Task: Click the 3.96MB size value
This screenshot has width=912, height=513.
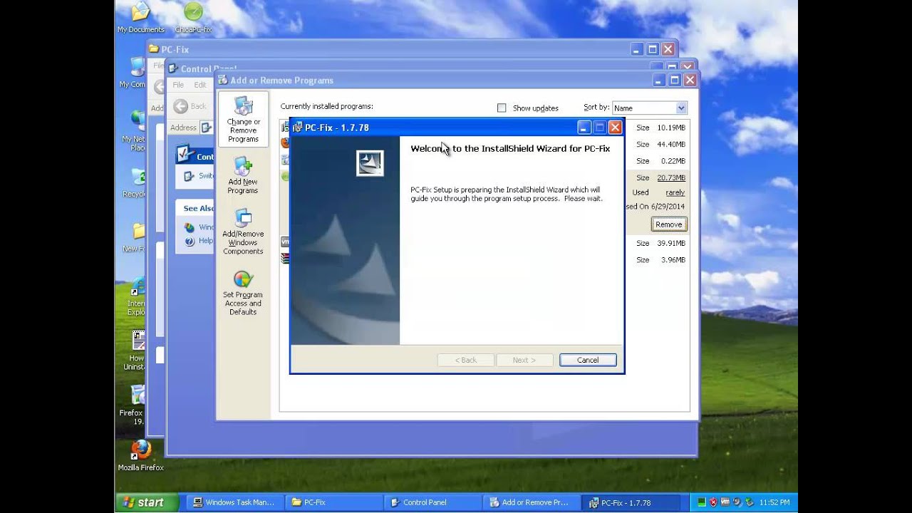Action: (673, 260)
